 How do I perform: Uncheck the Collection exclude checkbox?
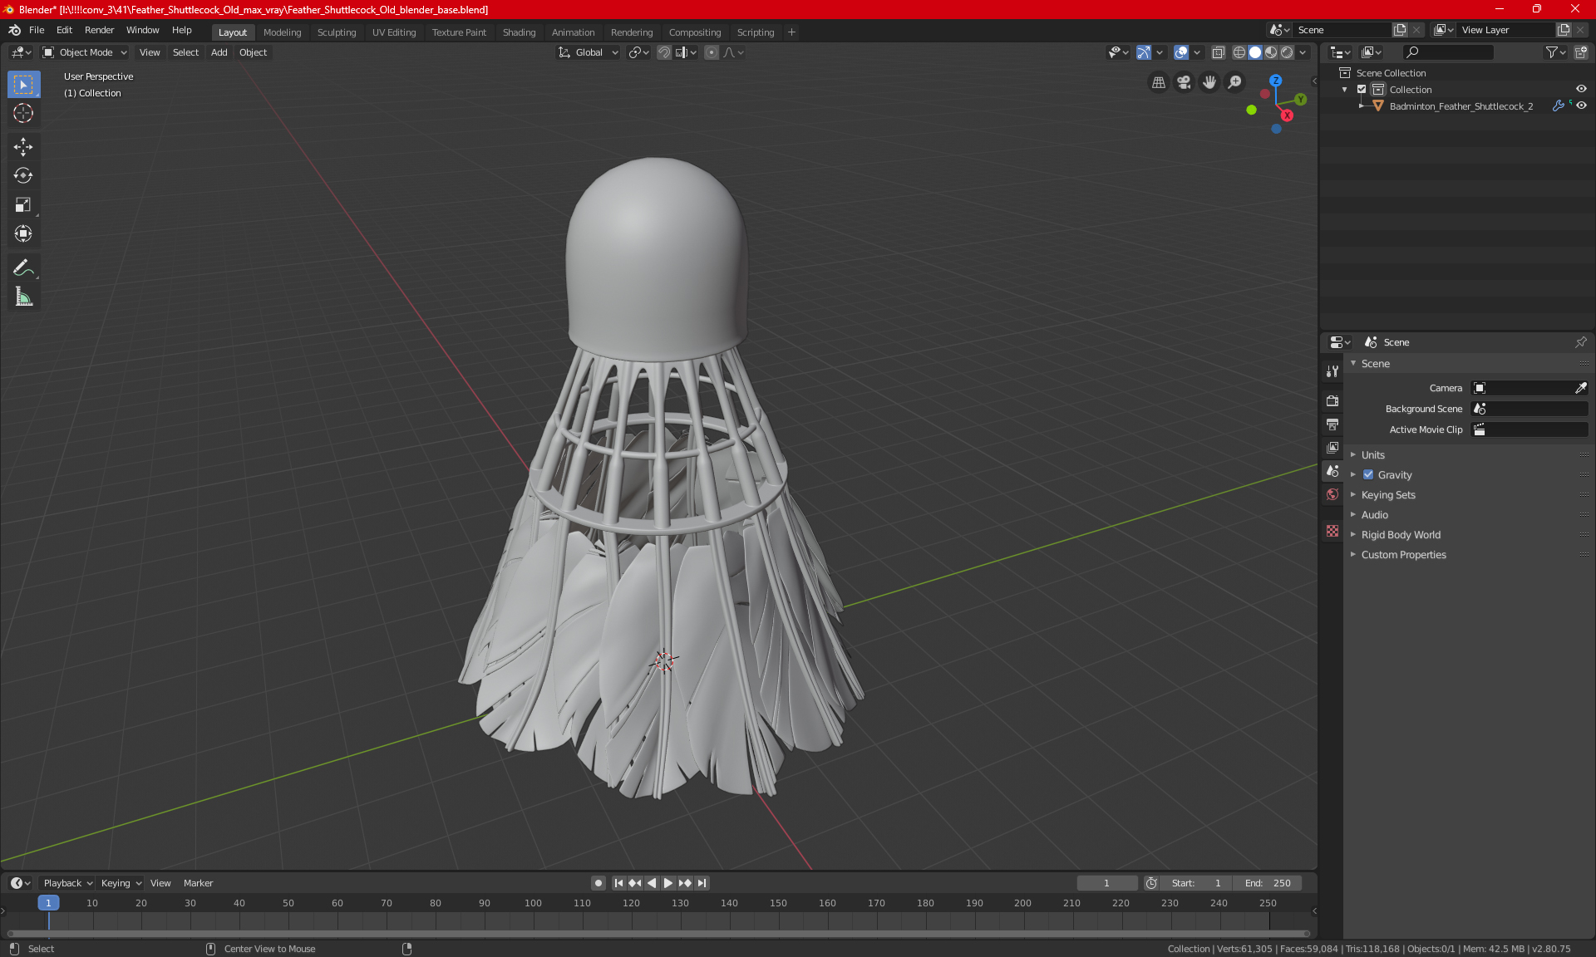[x=1362, y=89]
